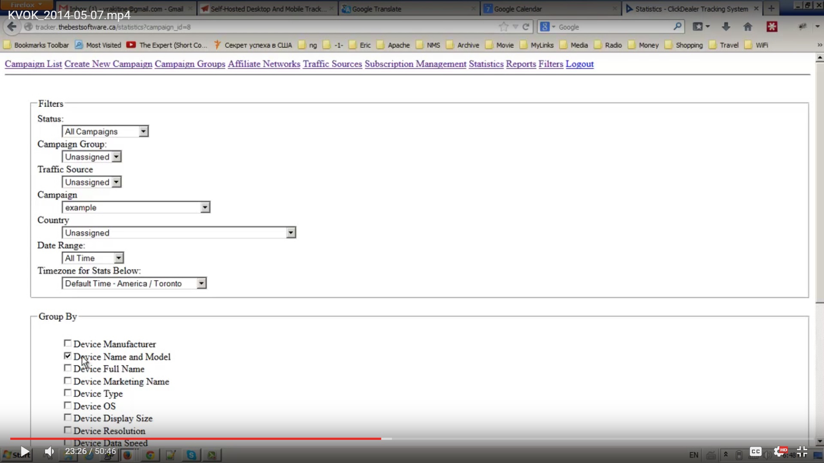Open Subscription Management link
Screen dimensions: 824x463
(415, 64)
